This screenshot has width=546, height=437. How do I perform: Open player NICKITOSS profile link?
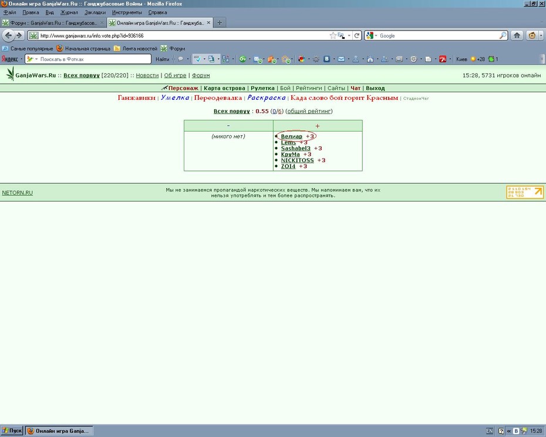click(x=298, y=160)
